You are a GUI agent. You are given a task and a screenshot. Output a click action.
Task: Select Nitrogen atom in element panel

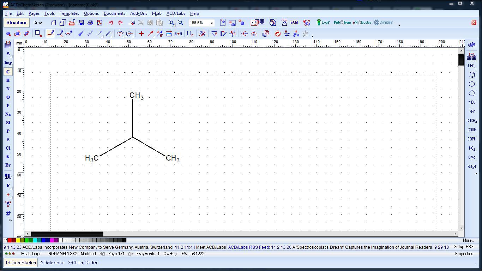8,89
